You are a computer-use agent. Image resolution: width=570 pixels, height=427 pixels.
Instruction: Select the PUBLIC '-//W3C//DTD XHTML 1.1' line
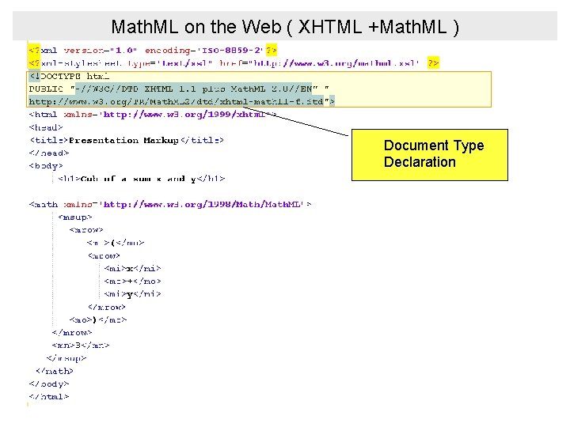(179, 89)
